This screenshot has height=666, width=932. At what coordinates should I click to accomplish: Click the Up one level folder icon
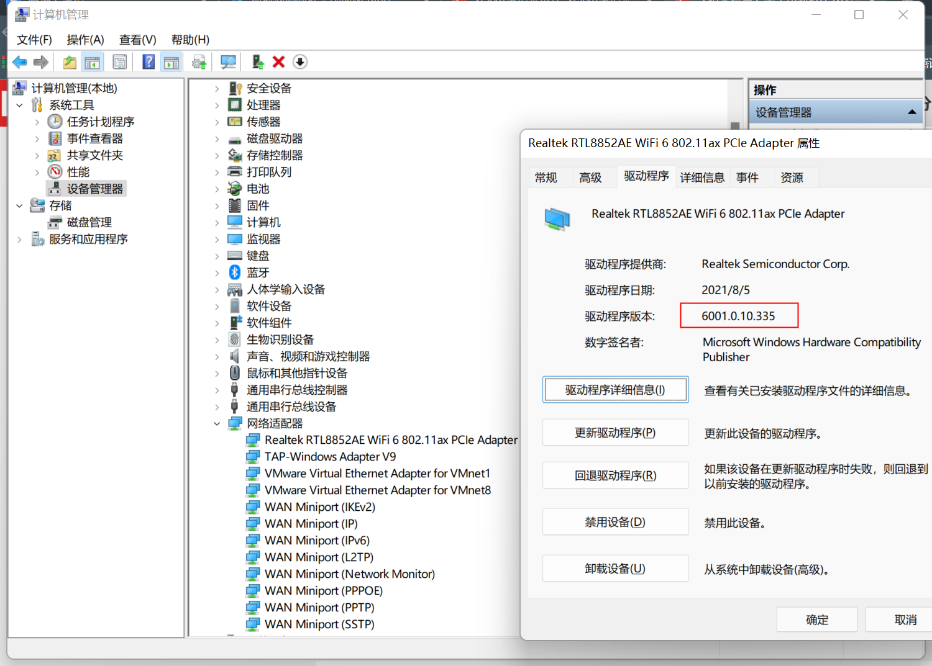click(70, 62)
